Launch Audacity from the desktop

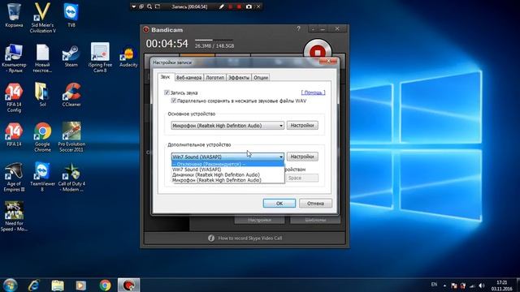128,57
